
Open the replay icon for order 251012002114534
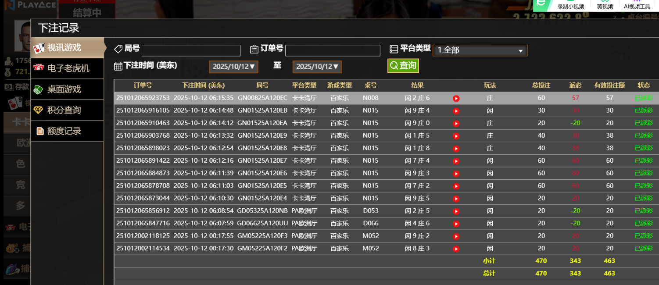[456, 249]
